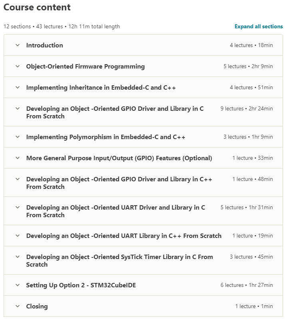The image size is (287, 320).
Task: Expand GPIO Driver in C section chevron
Action: 18,108
